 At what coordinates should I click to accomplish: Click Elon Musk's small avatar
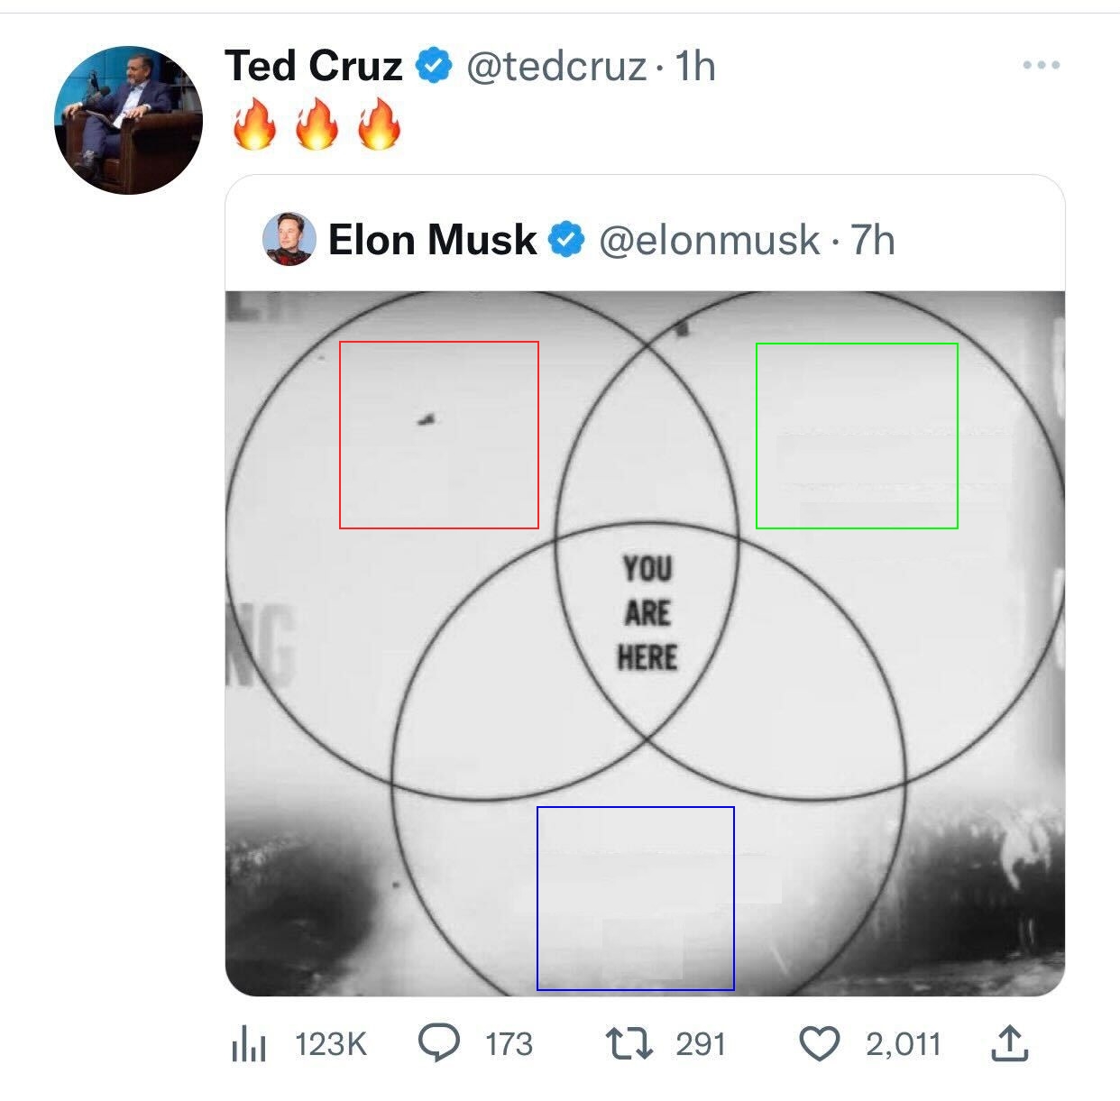(289, 239)
